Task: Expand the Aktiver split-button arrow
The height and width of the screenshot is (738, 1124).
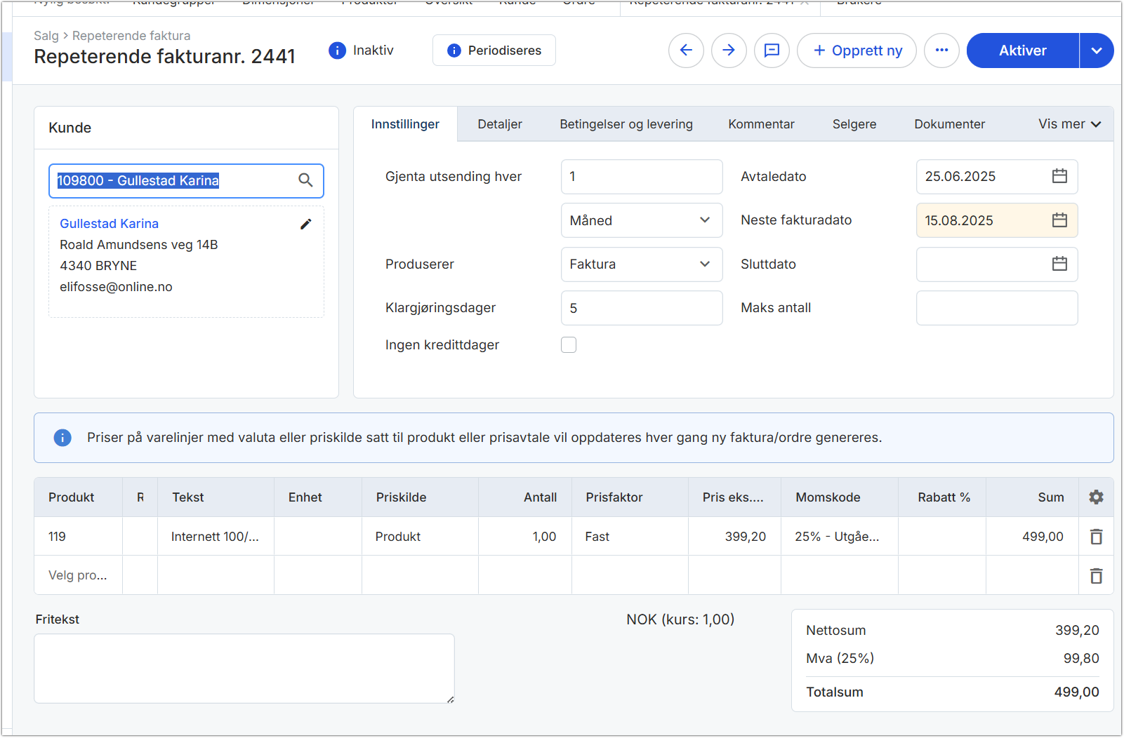Action: click(1096, 51)
